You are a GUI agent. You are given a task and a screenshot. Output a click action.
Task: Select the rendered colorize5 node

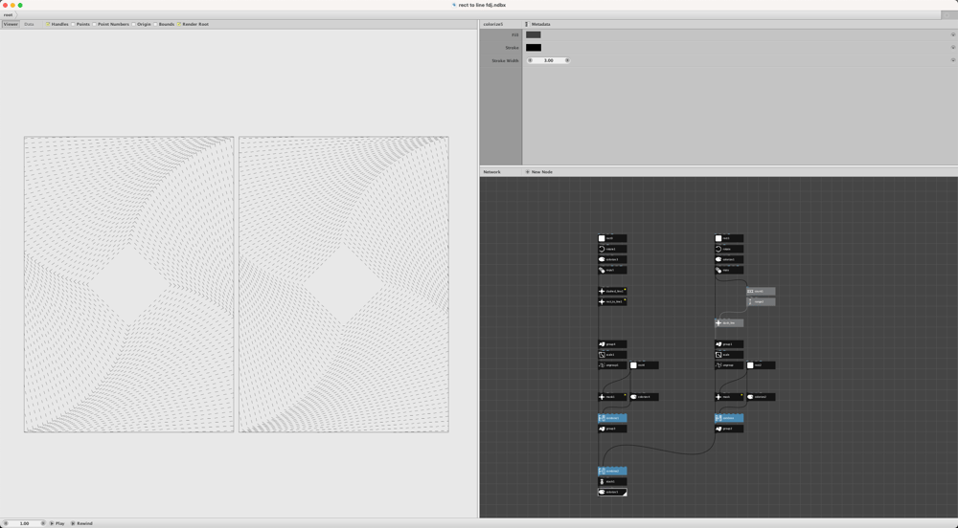(612, 492)
